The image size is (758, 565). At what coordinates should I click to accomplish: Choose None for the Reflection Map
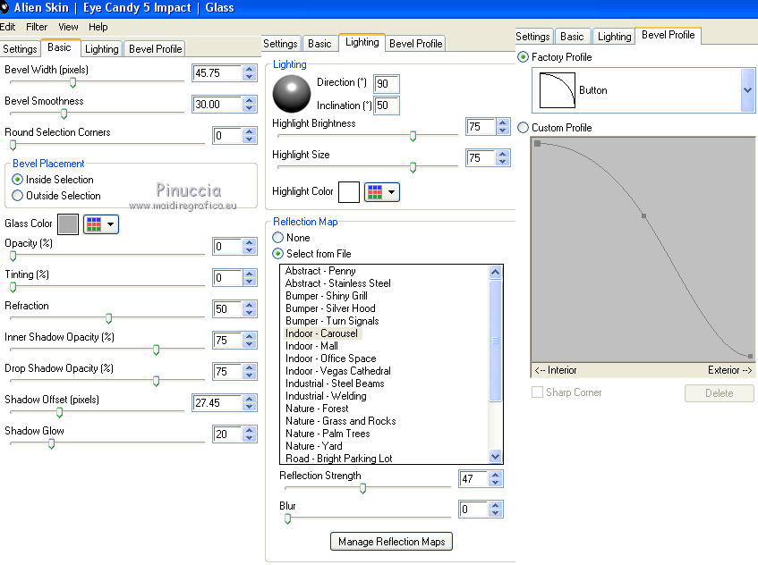[277, 238]
